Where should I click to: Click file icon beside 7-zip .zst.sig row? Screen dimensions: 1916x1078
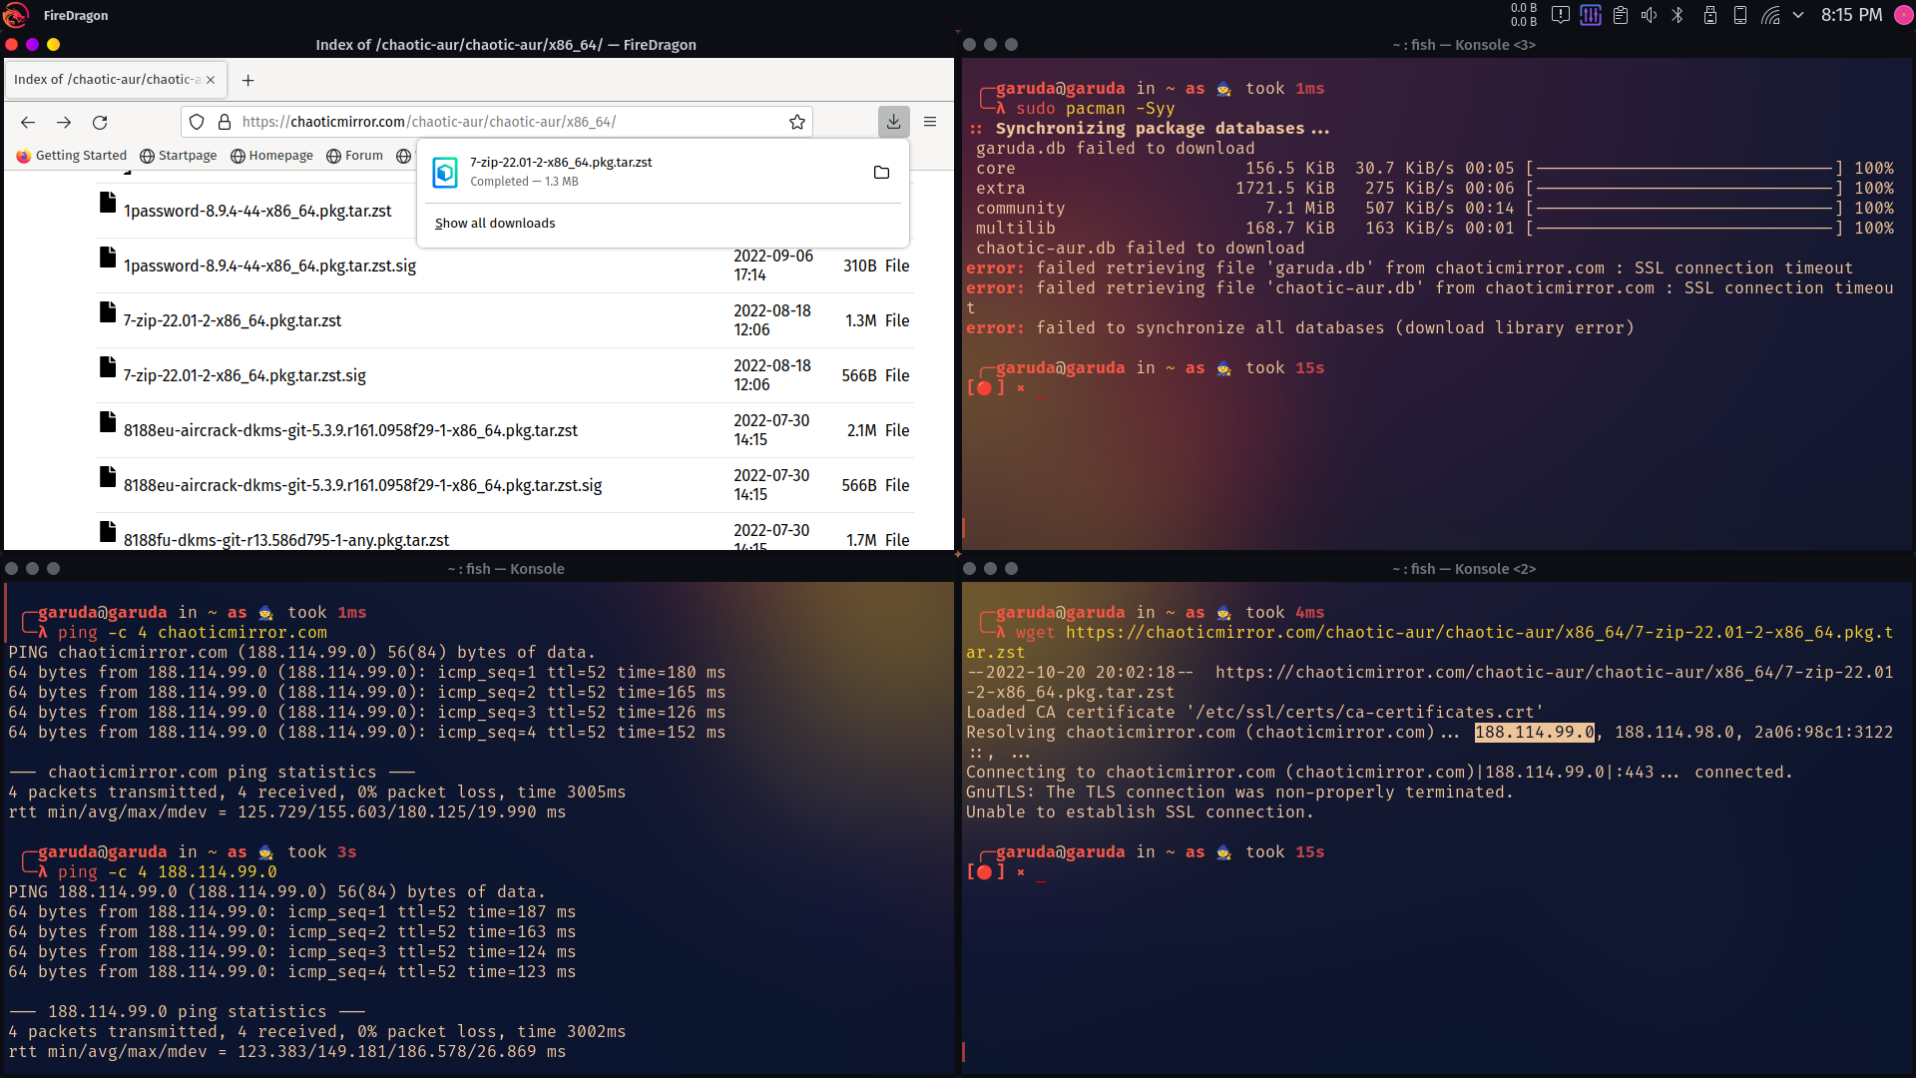(x=108, y=367)
